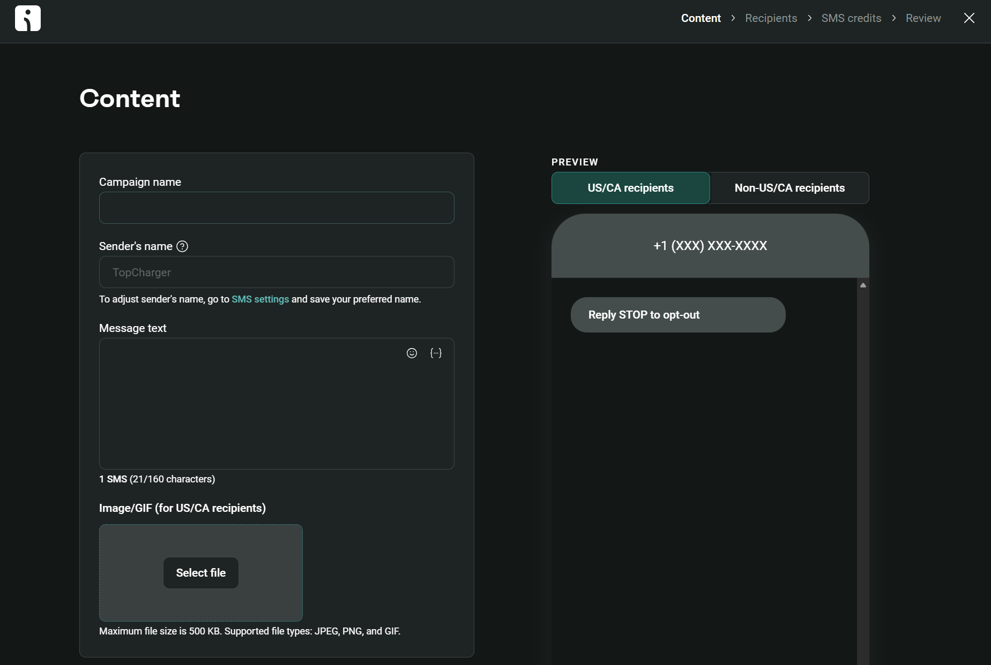The width and height of the screenshot is (991, 665).
Task: Go to the SMS credits step
Action: pos(851,18)
